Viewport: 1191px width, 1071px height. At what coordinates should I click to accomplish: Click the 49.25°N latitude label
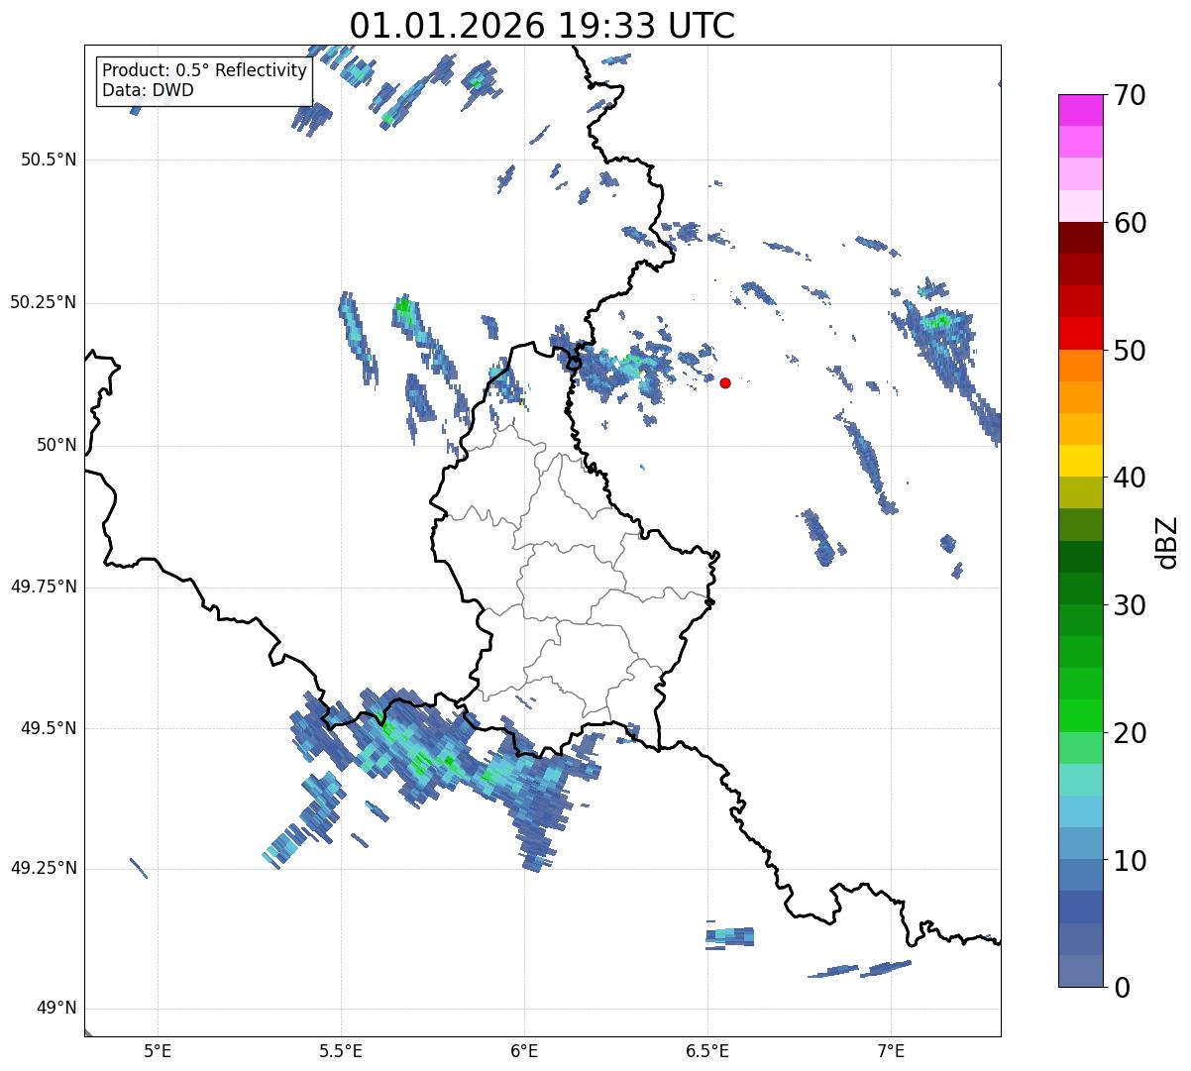tap(44, 868)
